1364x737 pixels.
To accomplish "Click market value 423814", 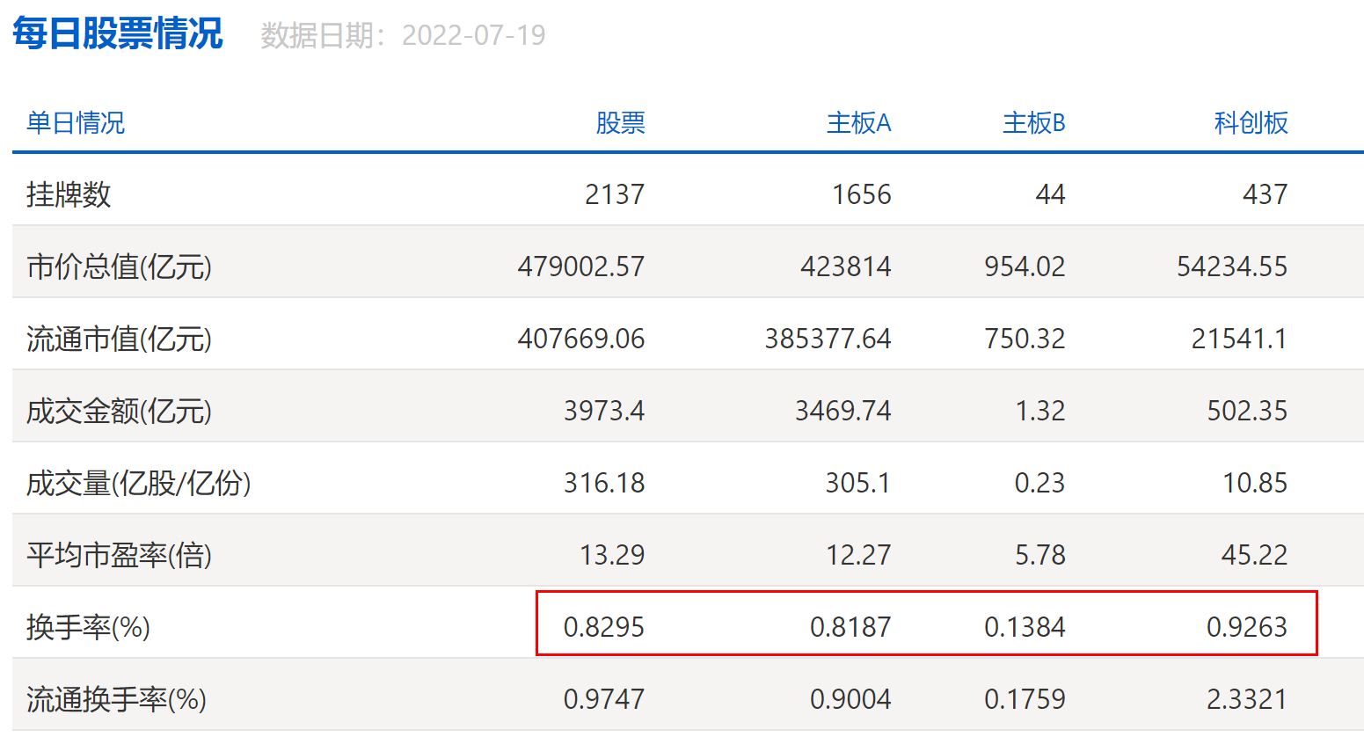I will 845,266.
